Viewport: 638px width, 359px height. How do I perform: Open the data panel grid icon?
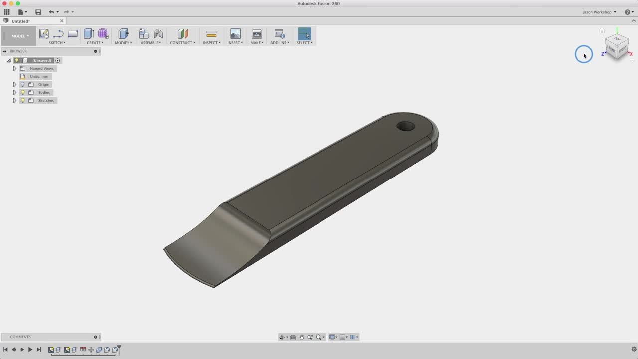tap(6, 12)
